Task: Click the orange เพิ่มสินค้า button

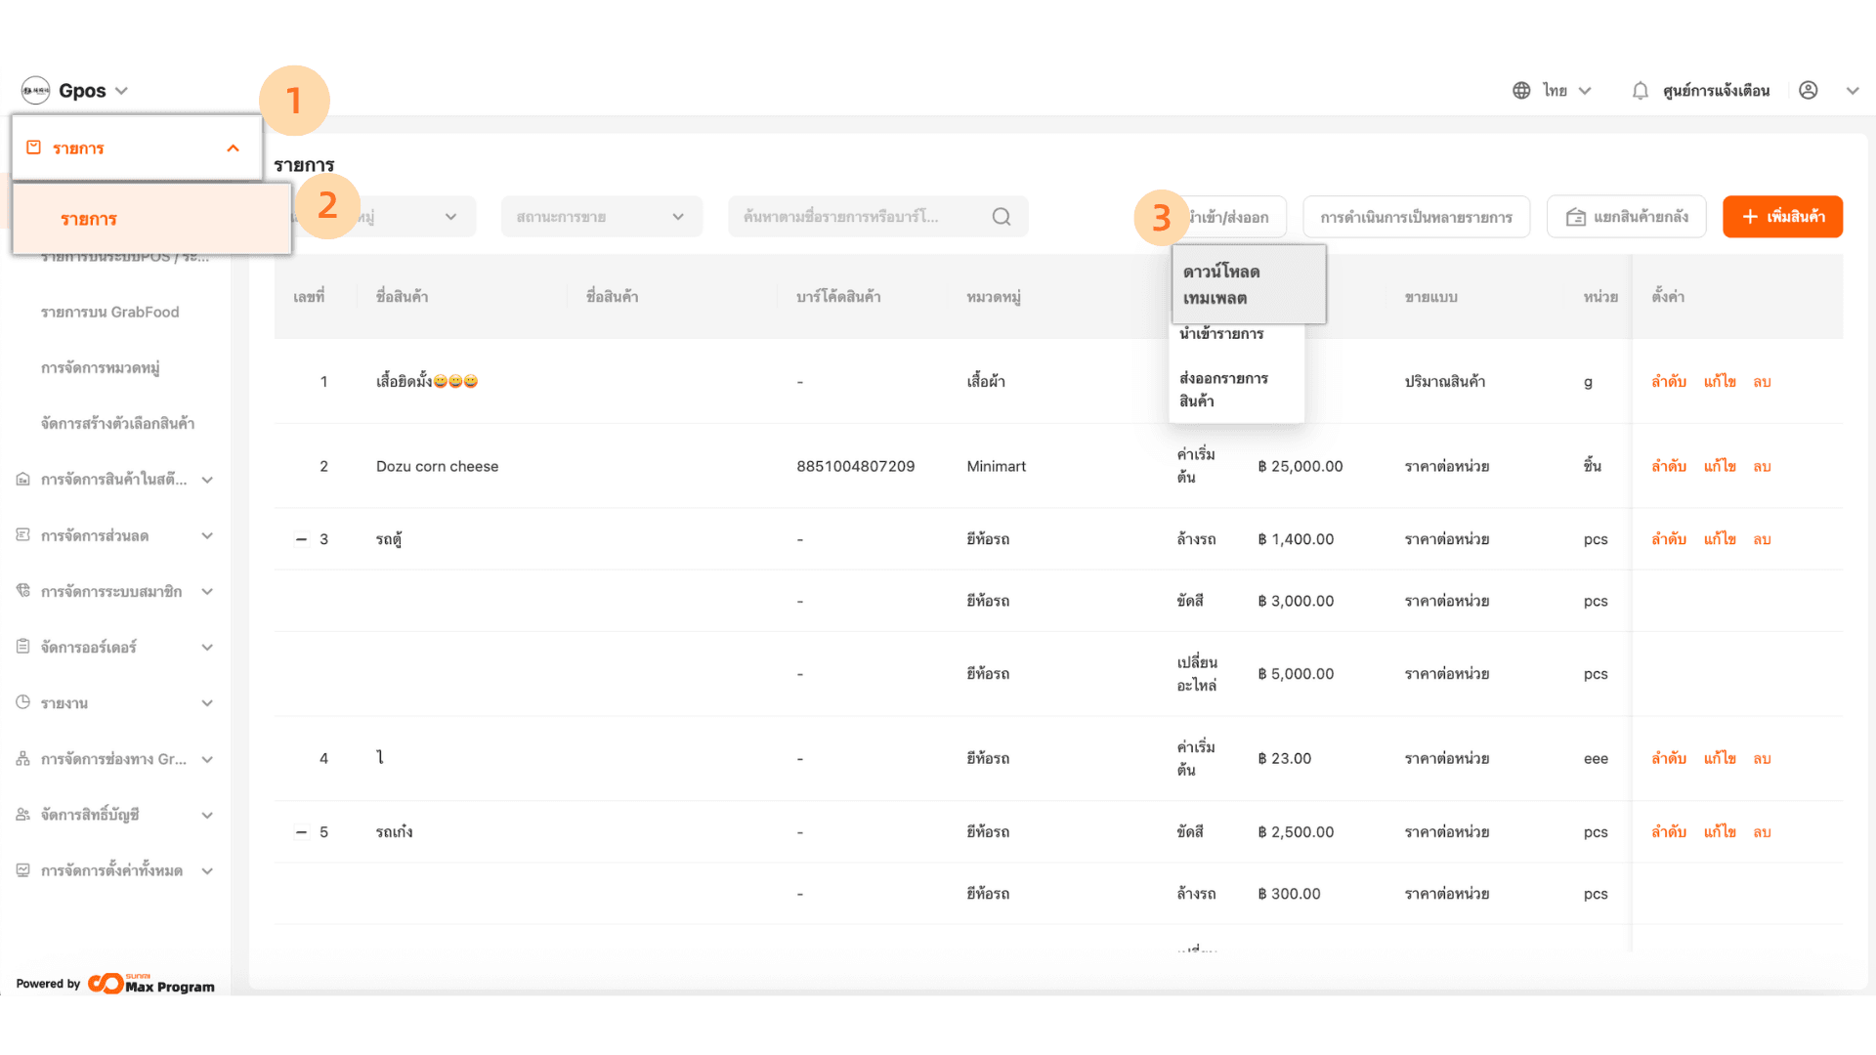Action: click(x=1782, y=217)
